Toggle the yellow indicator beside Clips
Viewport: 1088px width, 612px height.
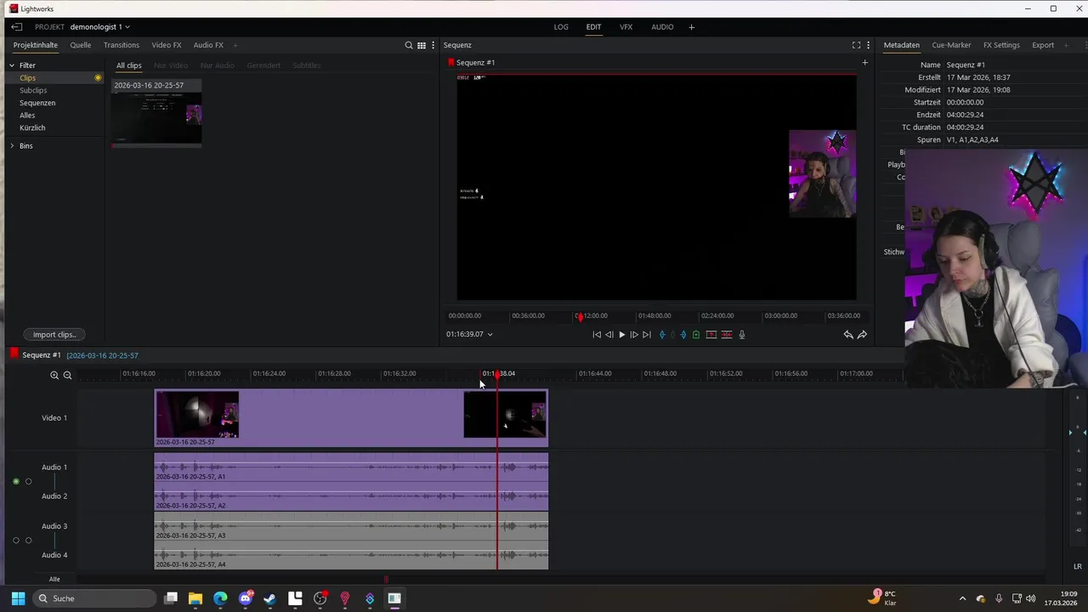point(98,78)
